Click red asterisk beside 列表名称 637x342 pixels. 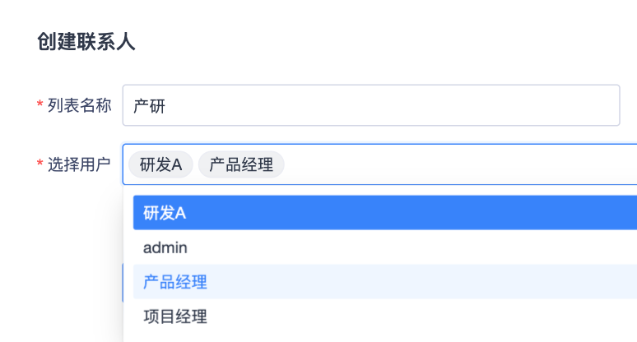pyautogui.click(x=40, y=106)
